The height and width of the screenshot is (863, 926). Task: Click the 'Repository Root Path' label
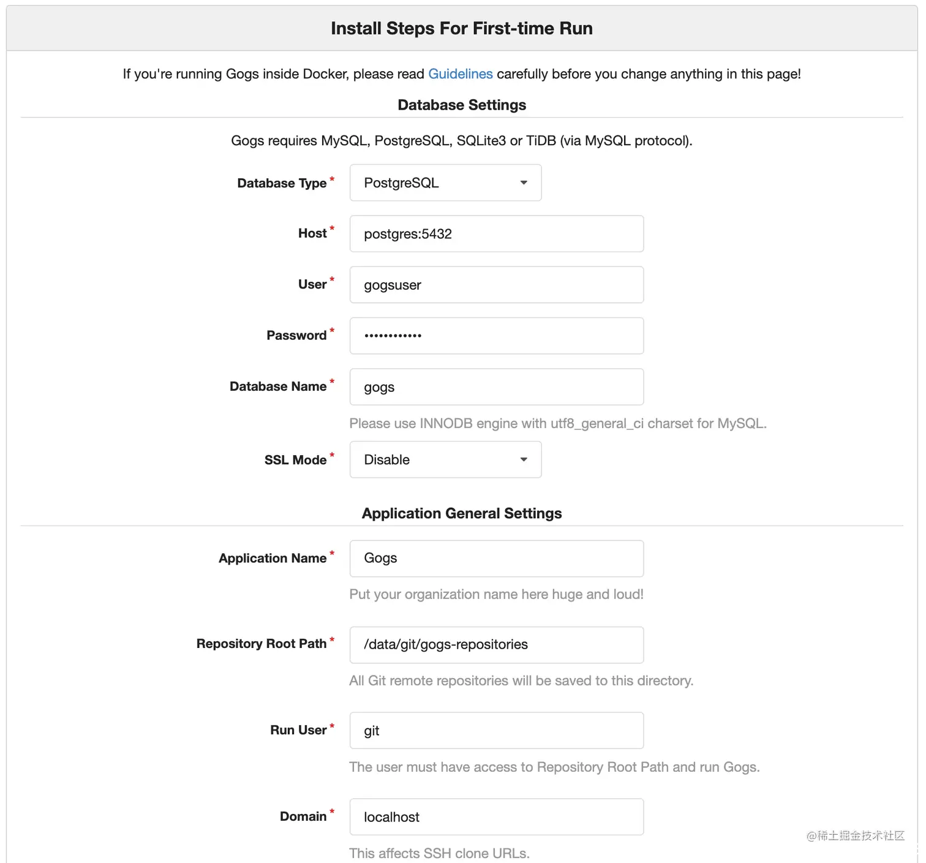coord(262,644)
